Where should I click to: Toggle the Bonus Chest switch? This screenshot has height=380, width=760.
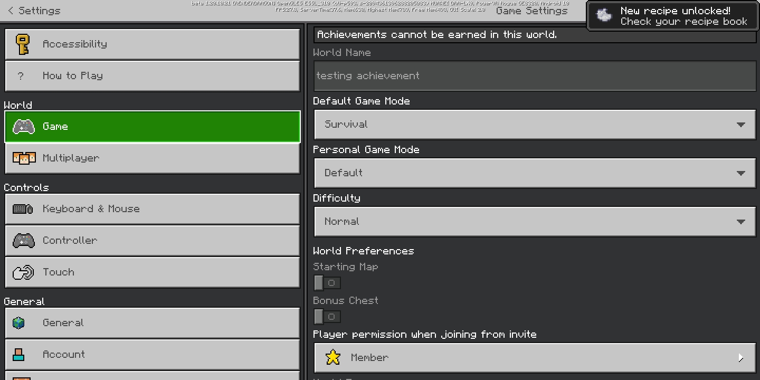pos(327,317)
